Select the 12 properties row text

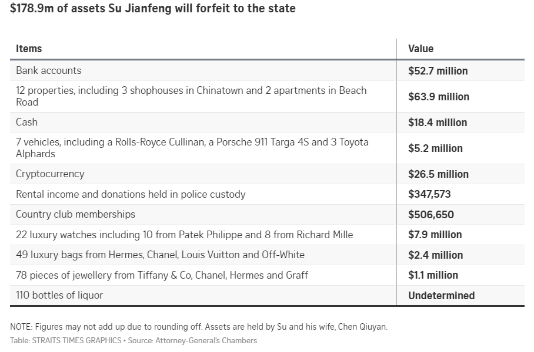[191, 96]
